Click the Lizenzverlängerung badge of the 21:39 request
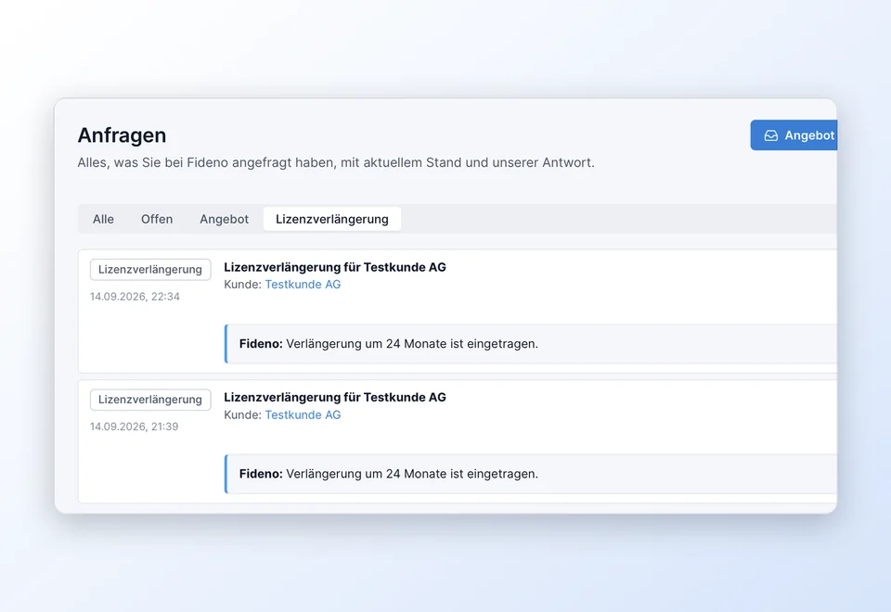 [150, 400]
